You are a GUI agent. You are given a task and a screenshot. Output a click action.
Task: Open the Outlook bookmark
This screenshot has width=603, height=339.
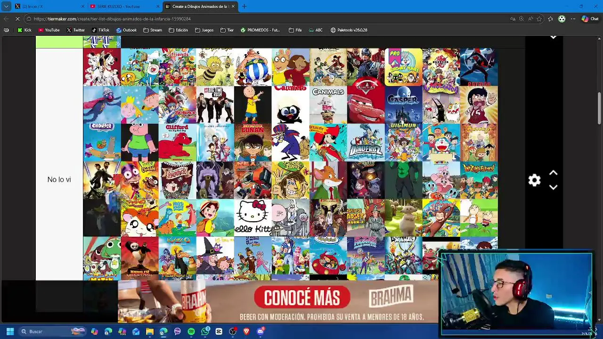coord(127,30)
